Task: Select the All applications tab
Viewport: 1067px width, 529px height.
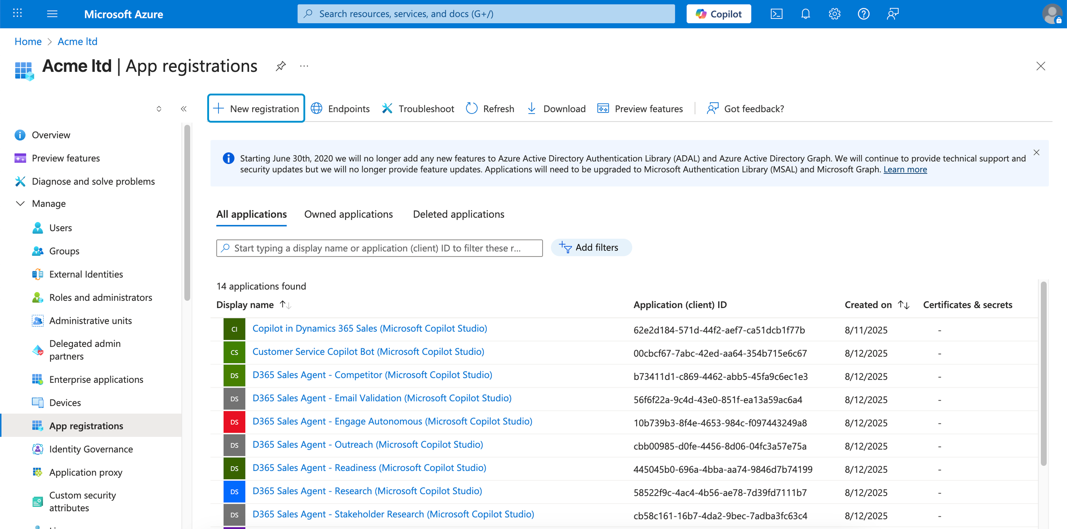Action: point(252,214)
